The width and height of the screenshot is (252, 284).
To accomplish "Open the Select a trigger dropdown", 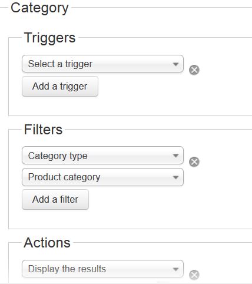I will coord(102,64).
